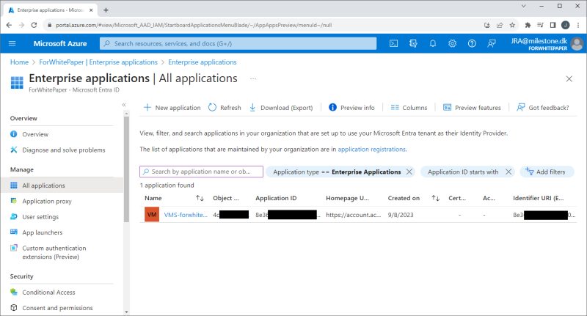Click the help question mark icon

point(471,44)
